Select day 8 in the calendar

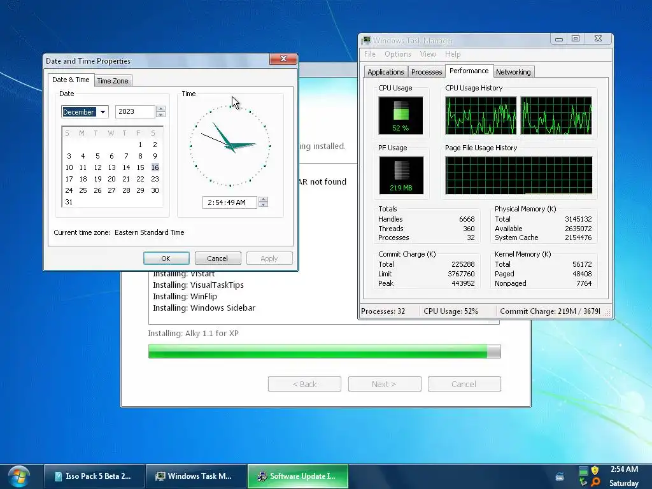(x=140, y=156)
